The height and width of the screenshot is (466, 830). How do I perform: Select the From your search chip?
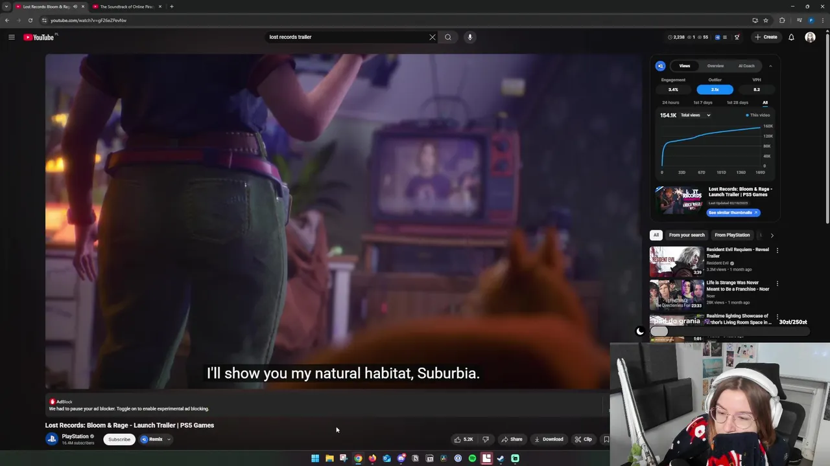pyautogui.click(x=687, y=235)
